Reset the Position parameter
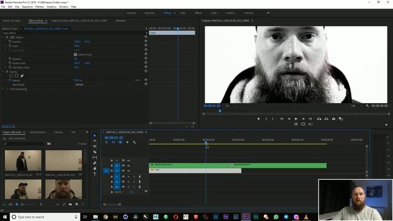Viewport: 393px width, 221px height. pyautogui.click(x=146, y=41)
